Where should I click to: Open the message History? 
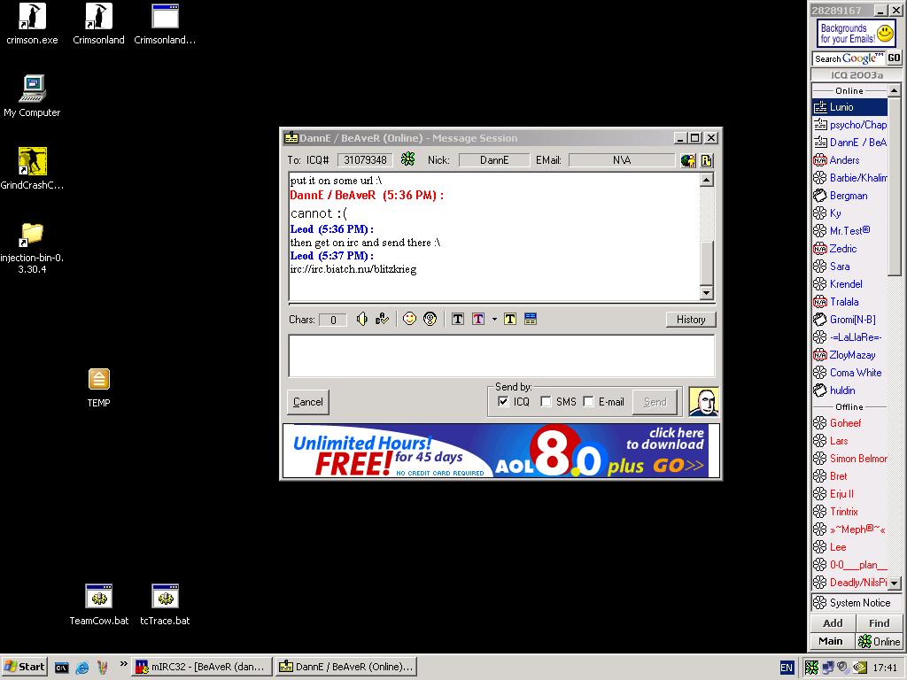click(x=691, y=319)
